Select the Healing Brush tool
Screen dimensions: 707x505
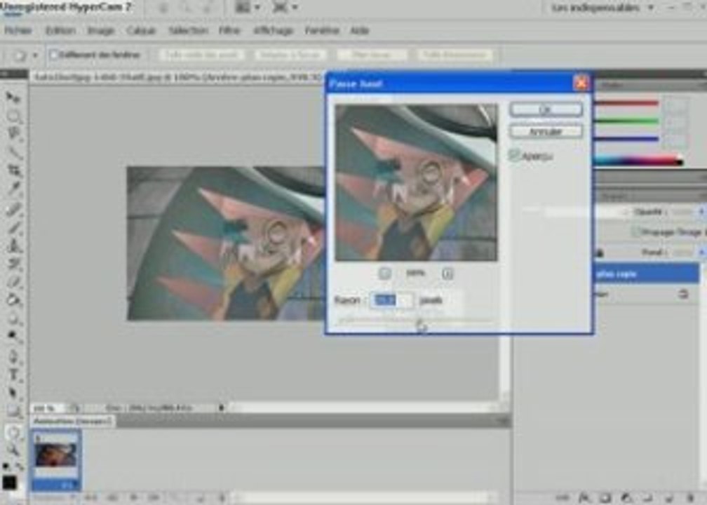pos(13,208)
